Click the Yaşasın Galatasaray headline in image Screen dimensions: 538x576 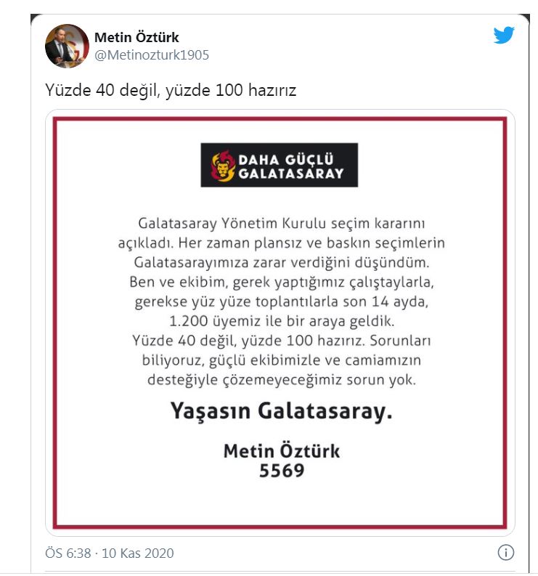tap(282, 410)
